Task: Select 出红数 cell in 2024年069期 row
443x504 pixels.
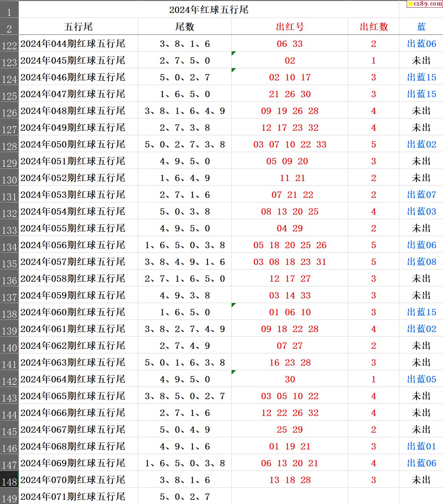Action: (373, 463)
